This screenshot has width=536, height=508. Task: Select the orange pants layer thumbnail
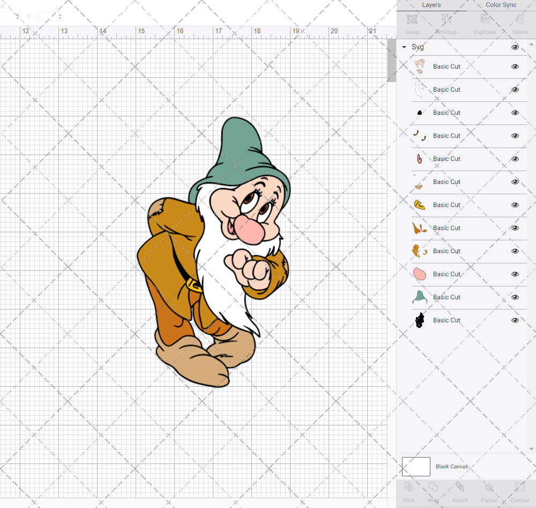(x=420, y=228)
